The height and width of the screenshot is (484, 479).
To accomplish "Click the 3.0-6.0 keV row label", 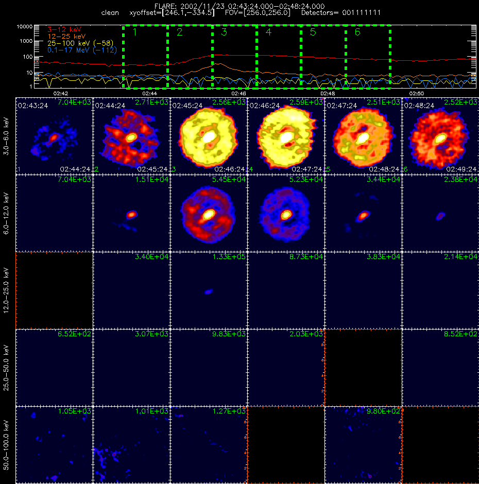I will [x=6, y=136].
